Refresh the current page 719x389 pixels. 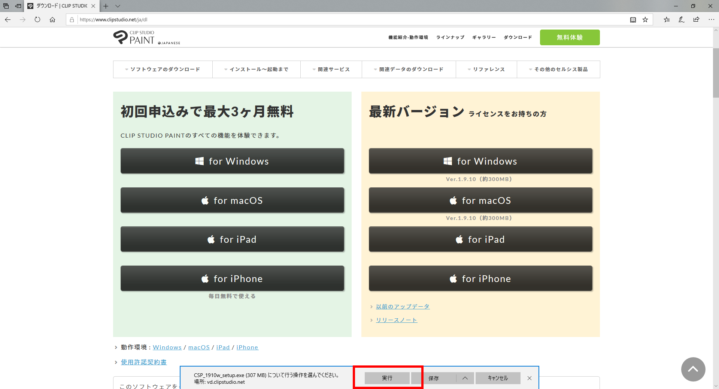(37, 19)
